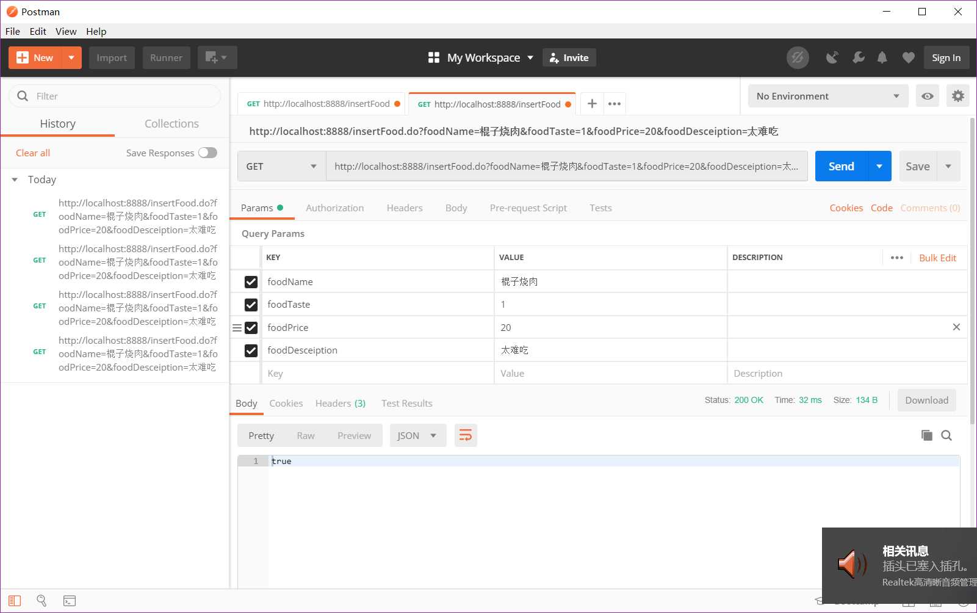Open the request Headers tab
Screen dimensions: 977x613
[x=405, y=208]
